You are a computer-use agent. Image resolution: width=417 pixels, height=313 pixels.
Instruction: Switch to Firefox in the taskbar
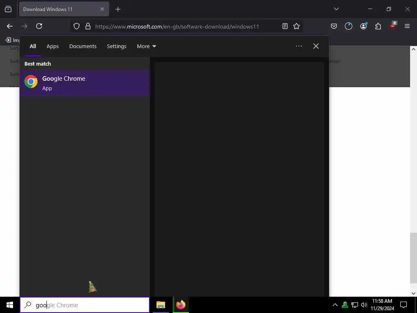pos(181,305)
